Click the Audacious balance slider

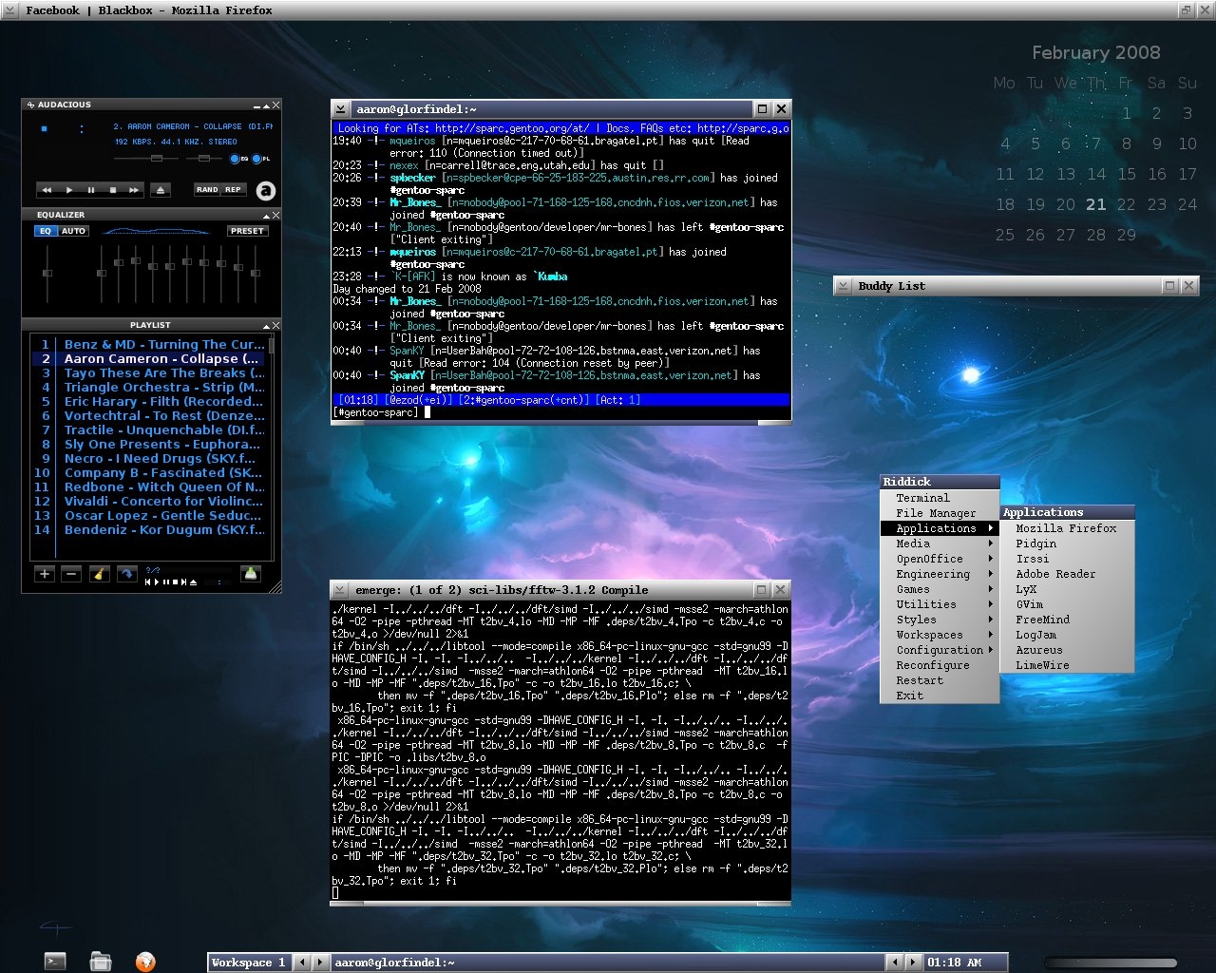click(204, 159)
